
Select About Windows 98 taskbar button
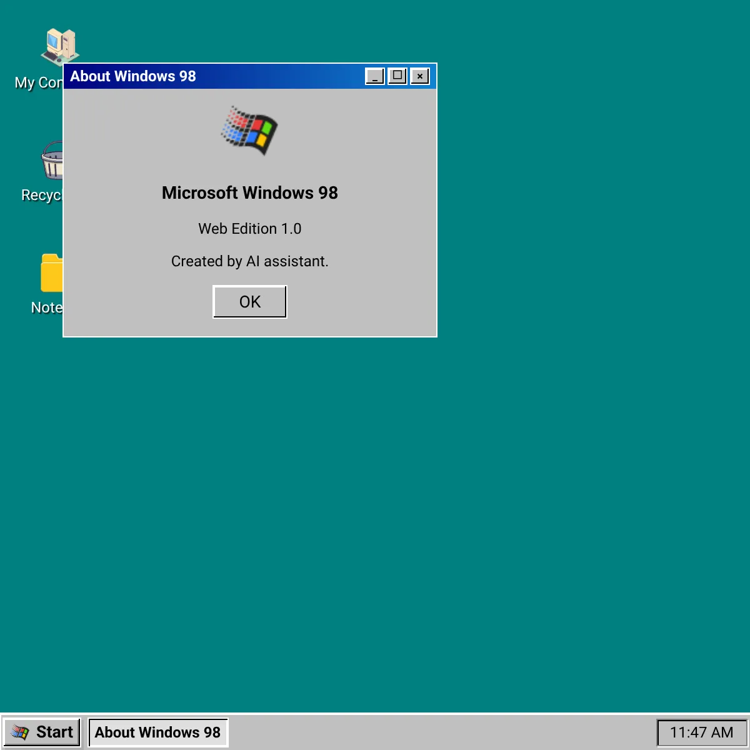[x=158, y=732]
